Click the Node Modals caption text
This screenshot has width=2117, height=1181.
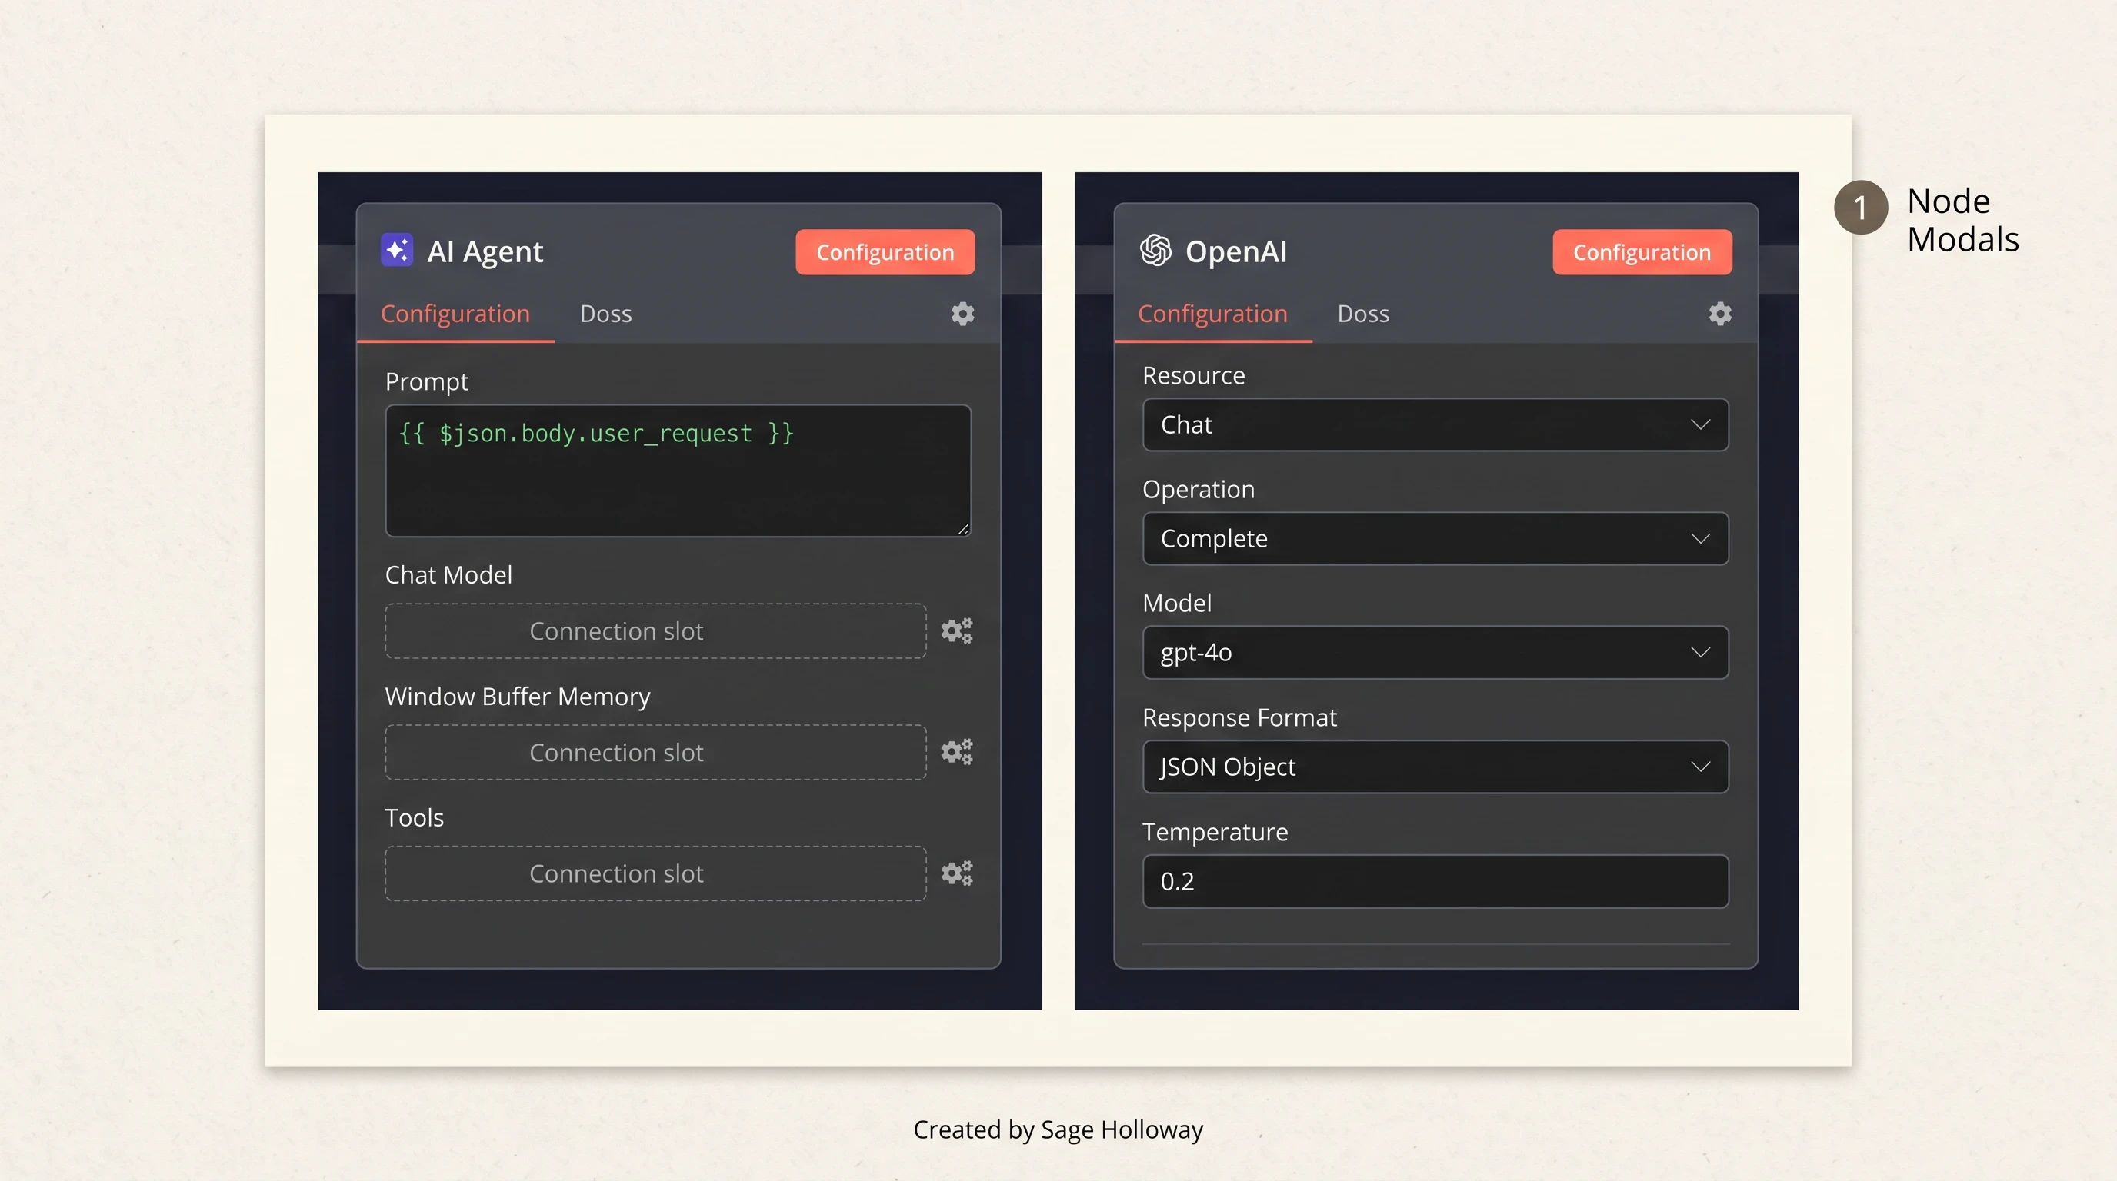click(1962, 220)
